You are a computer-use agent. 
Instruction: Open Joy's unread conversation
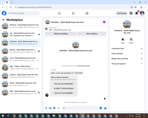21,35
